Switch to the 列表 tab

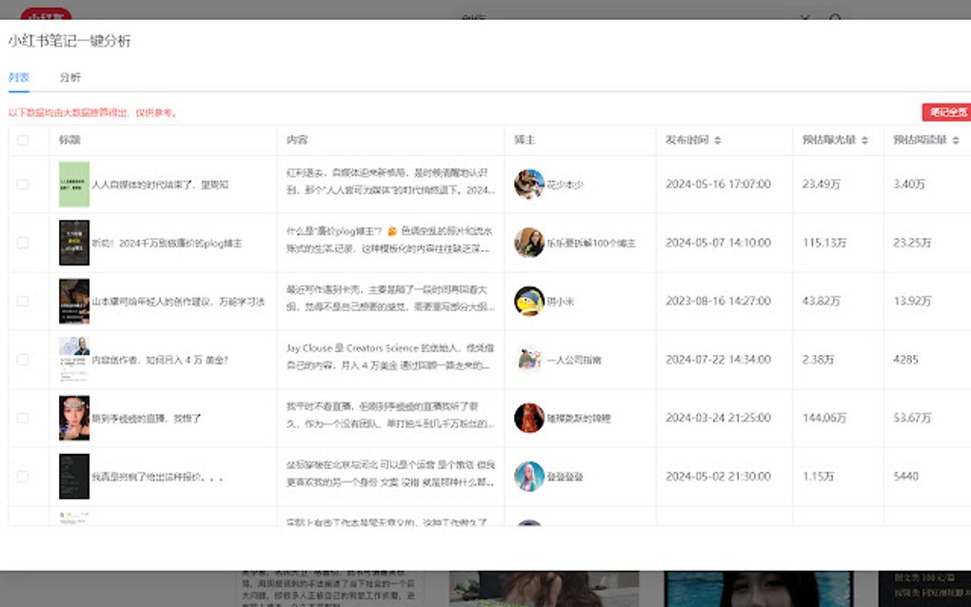tap(19, 77)
